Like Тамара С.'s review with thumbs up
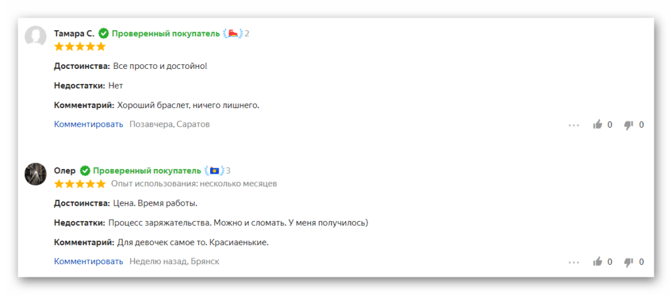This screenshot has width=672, height=295. click(597, 125)
